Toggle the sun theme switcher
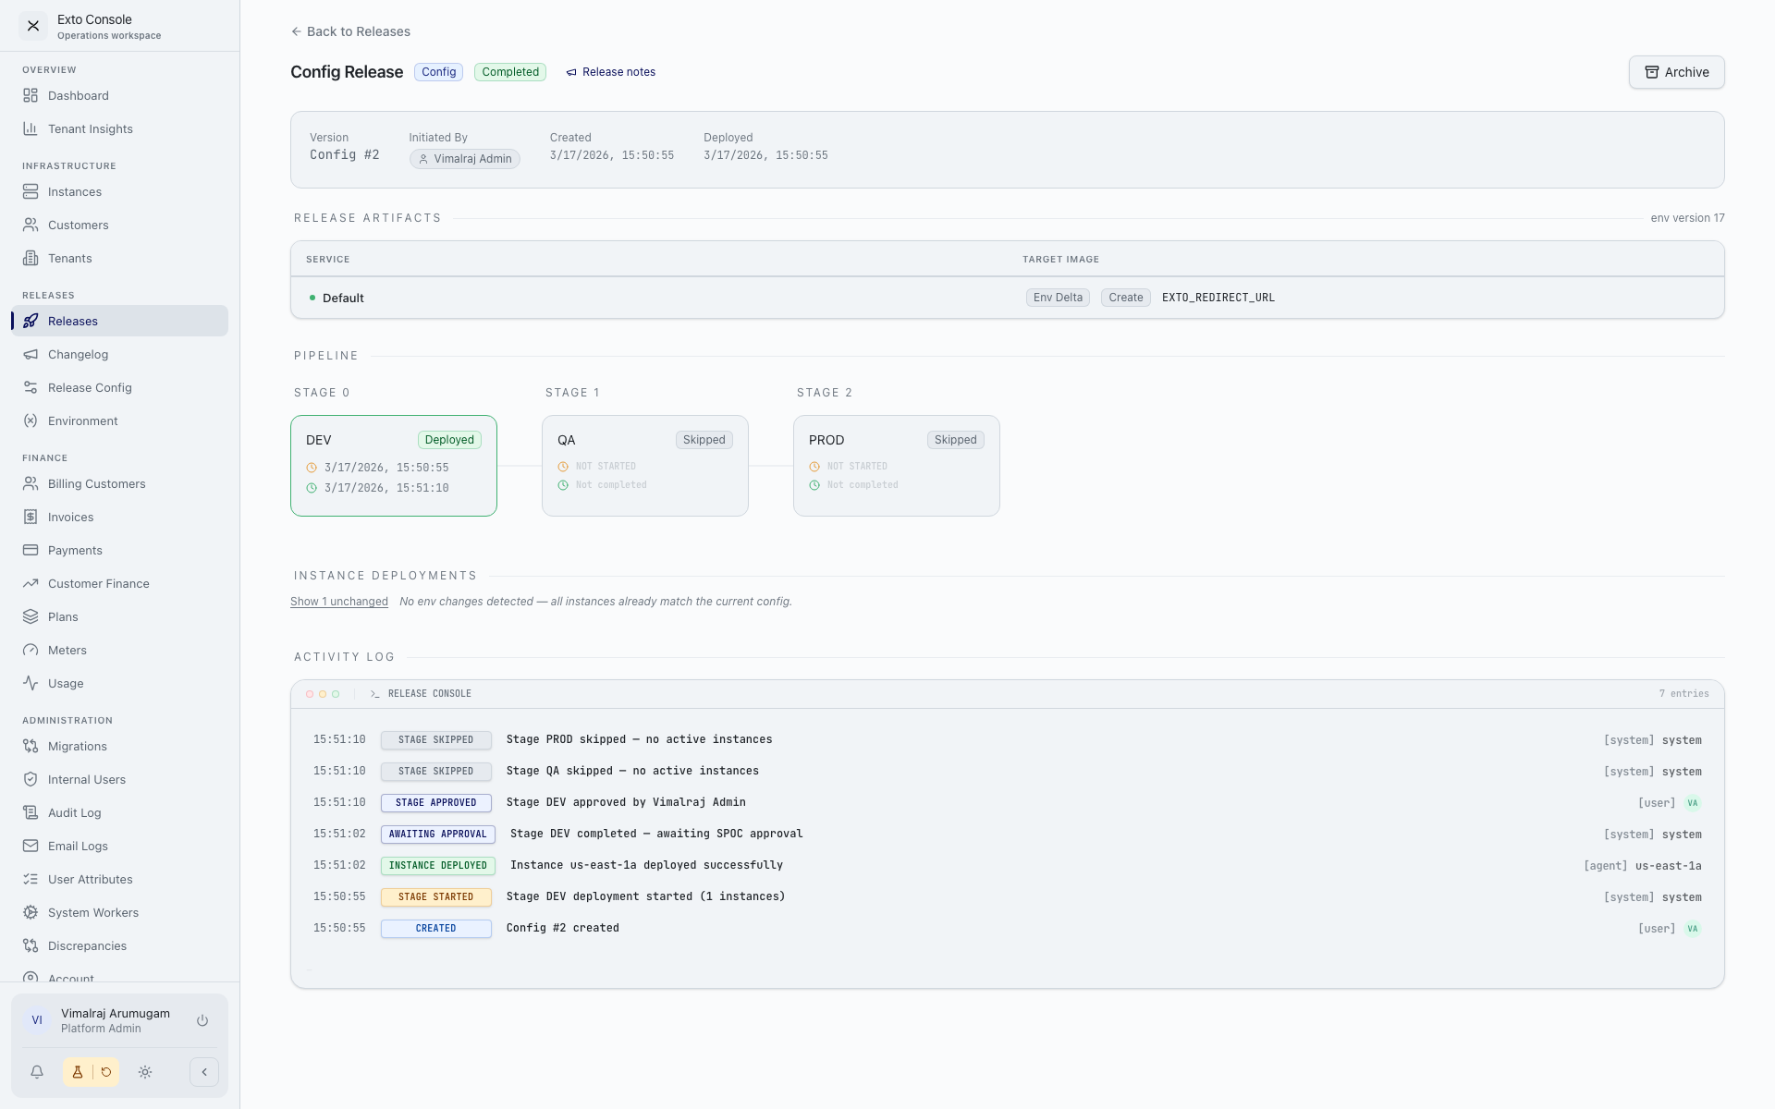Image resolution: width=1775 pixels, height=1109 pixels. point(145,1072)
